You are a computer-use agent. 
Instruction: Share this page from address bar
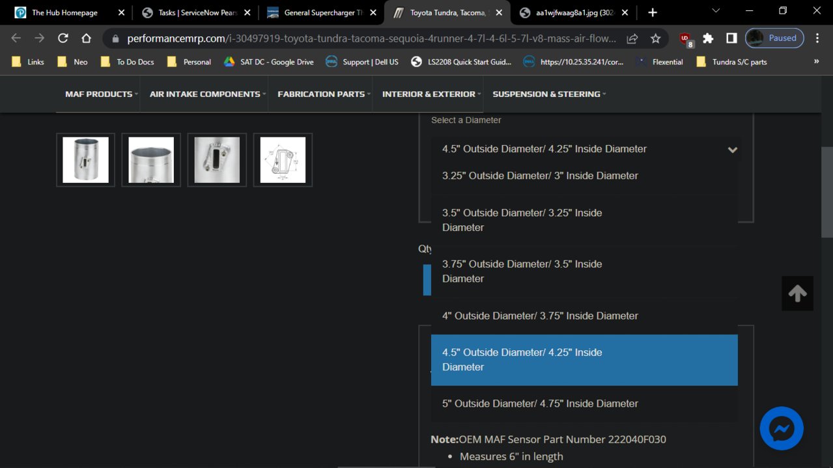632,38
